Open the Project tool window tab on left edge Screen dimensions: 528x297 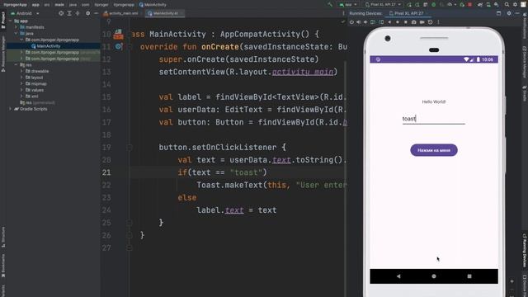pos(3,20)
